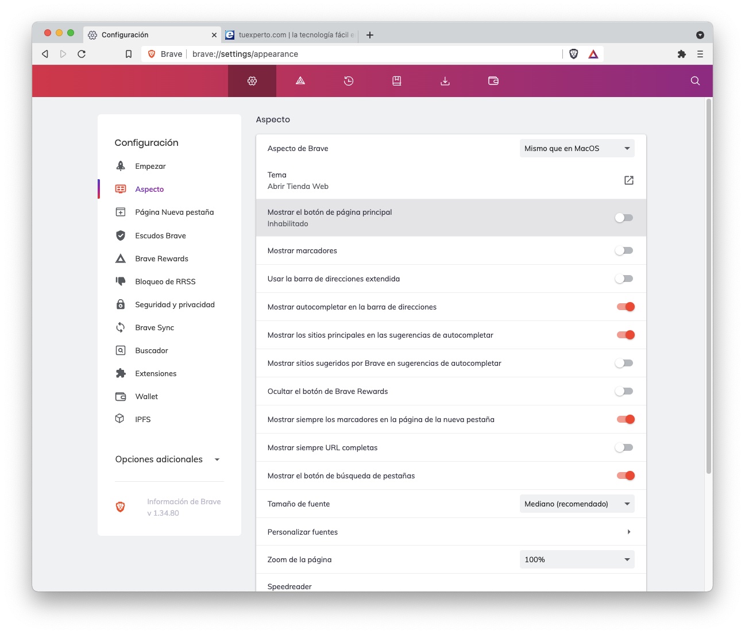This screenshot has width=745, height=634.
Task: Open Personalizar fuentes settings
Action: [451, 532]
